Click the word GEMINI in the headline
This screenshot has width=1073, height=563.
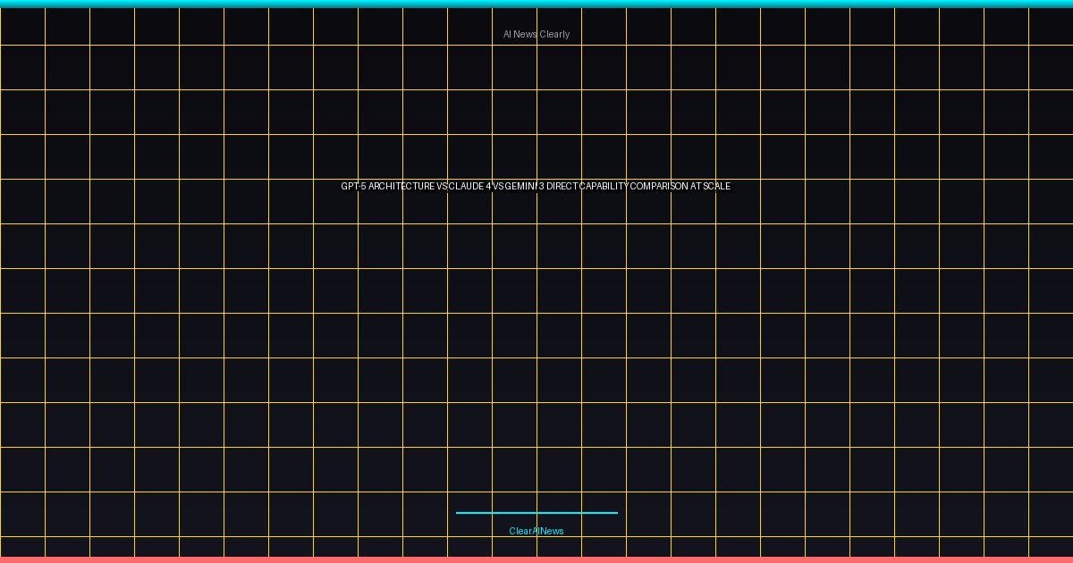pos(520,187)
